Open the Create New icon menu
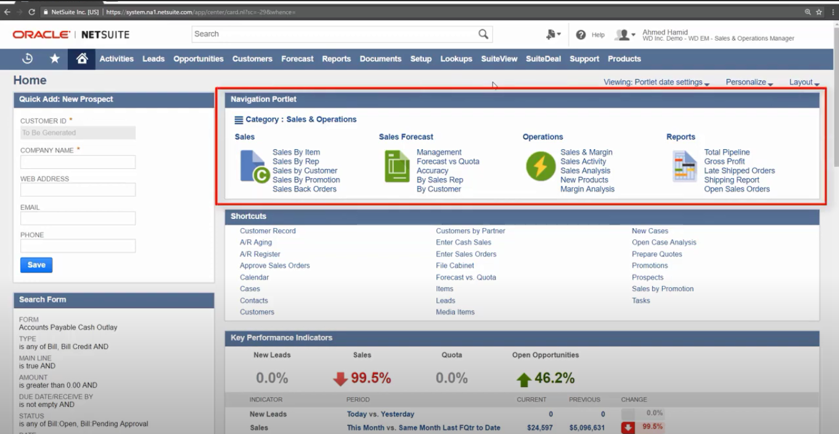839x434 pixels. pyautogui.click(x=553, y=35)
